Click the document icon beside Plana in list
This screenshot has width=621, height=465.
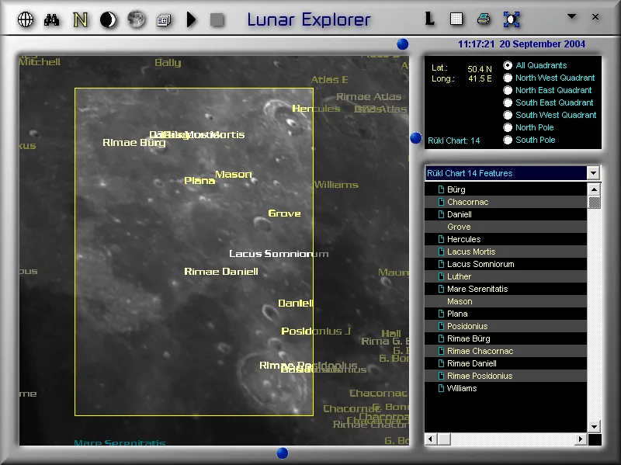pos(441,314)
